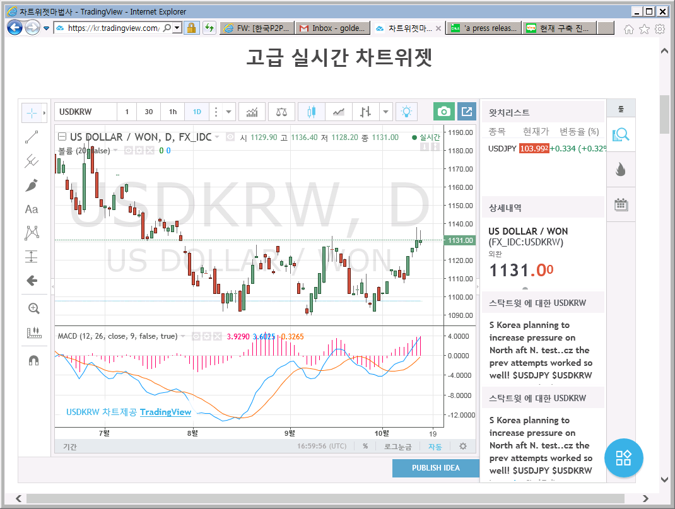
Task: Toggle the 자동 auto scale
Action: [435, 447]
